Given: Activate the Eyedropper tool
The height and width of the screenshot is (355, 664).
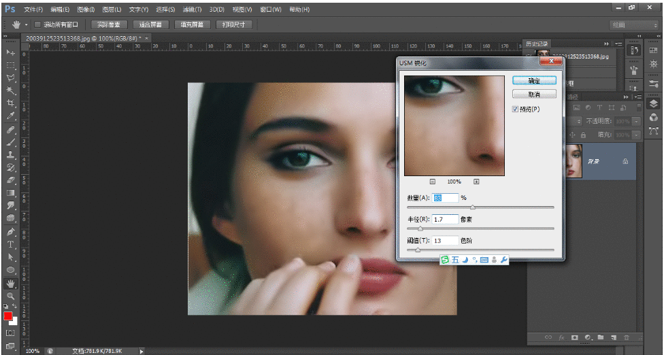Looking at the screenshot, I should (10, 116).
